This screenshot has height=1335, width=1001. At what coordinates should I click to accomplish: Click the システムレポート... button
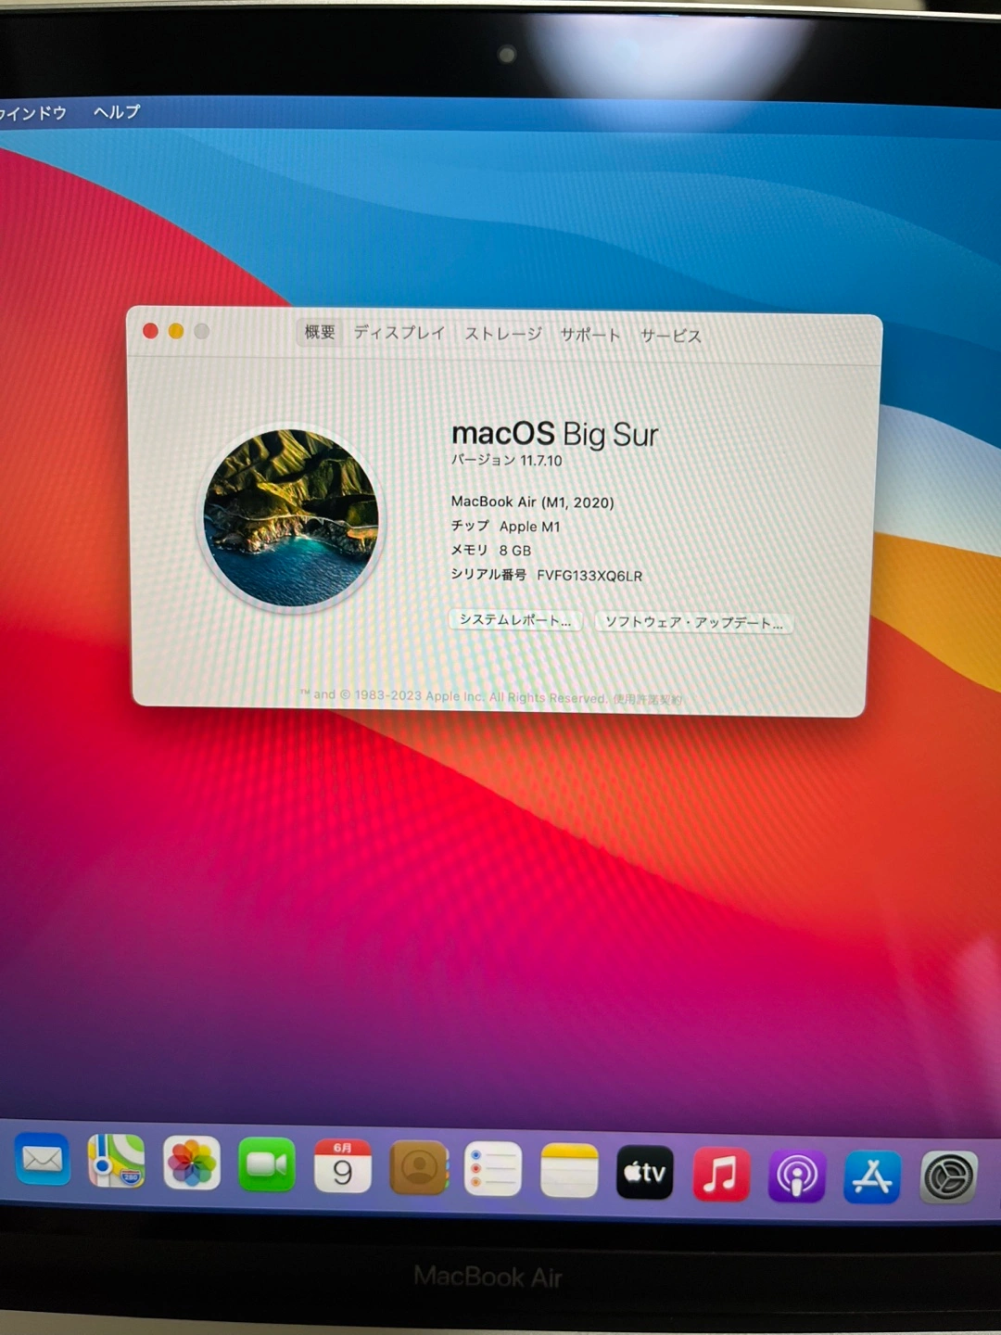515,620
